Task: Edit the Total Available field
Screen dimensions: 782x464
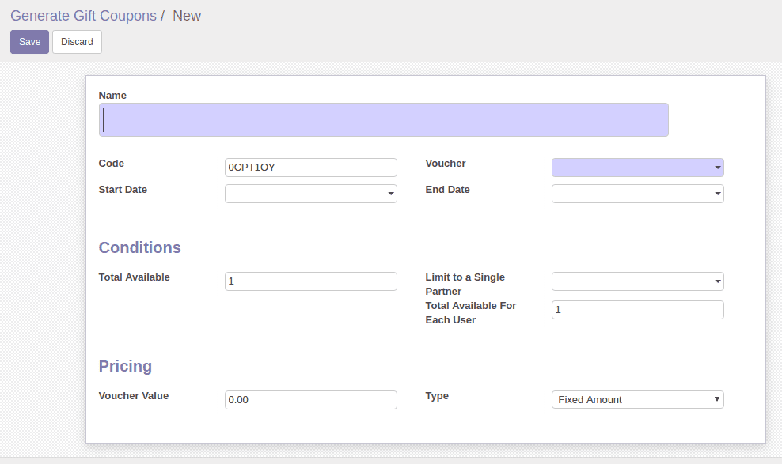Action: pyautogui.click(x=311, y=281)
